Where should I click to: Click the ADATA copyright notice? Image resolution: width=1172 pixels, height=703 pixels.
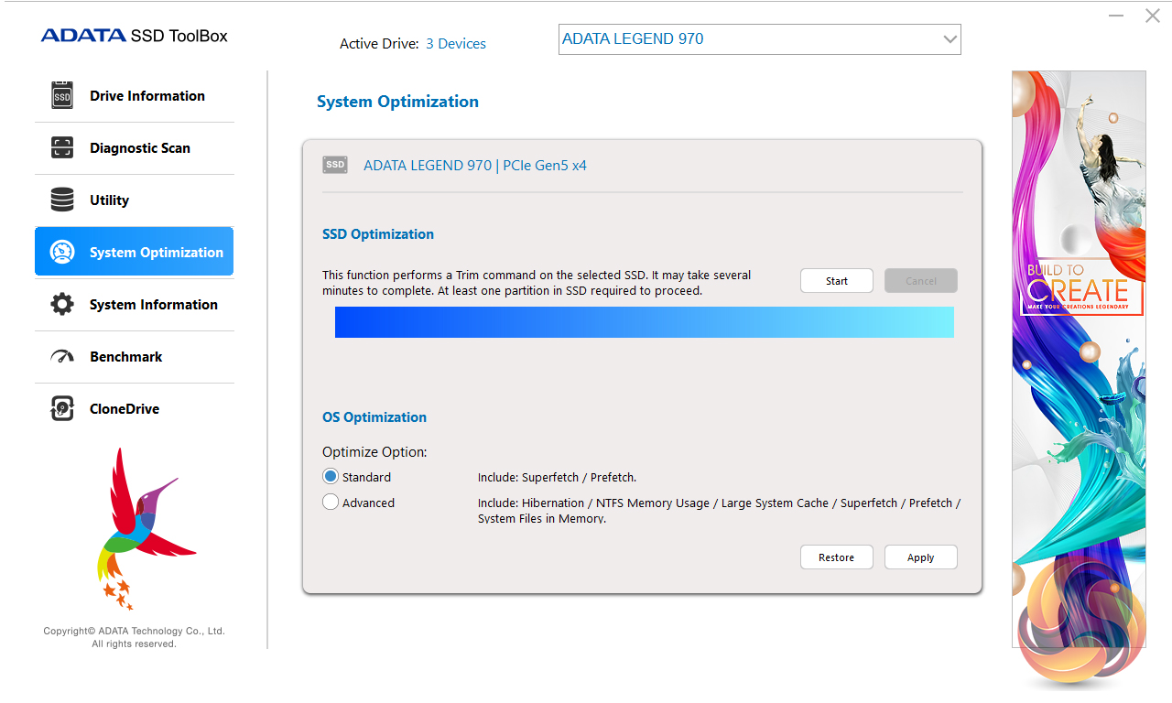[134, 637]
